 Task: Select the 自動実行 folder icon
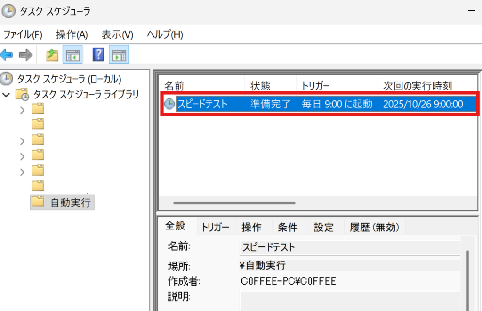(x=38, y=202)
